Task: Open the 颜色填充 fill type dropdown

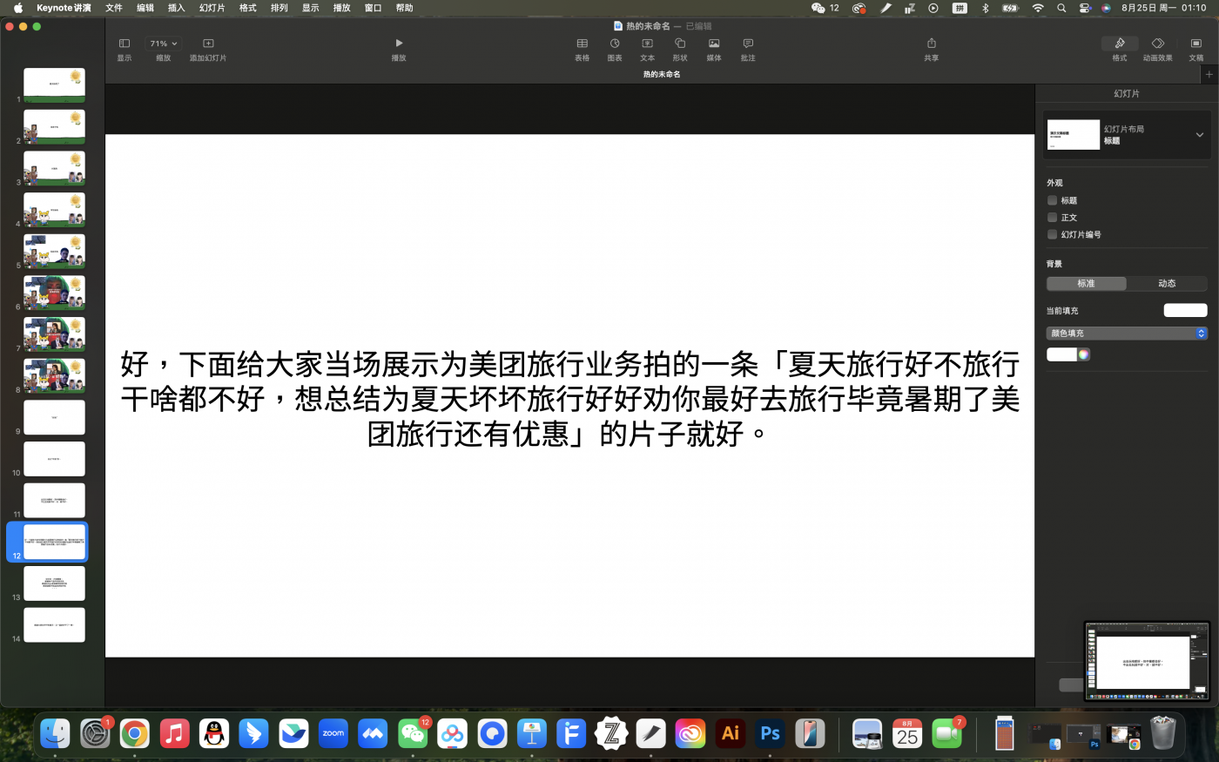Action: click(1127, 334)
